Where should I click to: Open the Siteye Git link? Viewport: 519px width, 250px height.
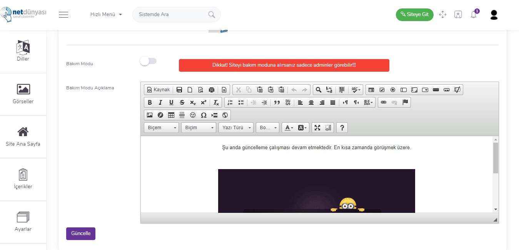pos(415,15)
